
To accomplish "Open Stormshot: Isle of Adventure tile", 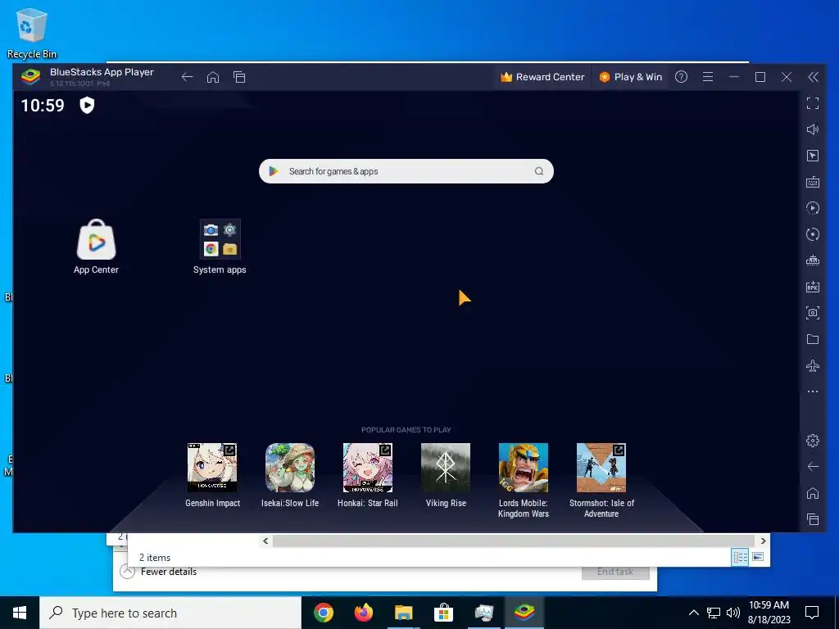I will coord(601,480).
